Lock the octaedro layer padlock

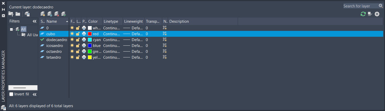coord(78,52)
